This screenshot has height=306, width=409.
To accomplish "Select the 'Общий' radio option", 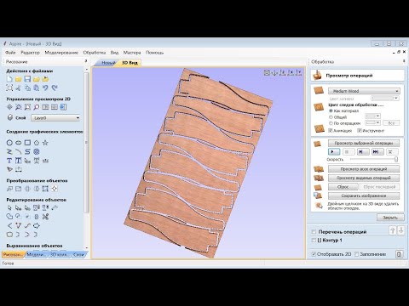I will (331, 117).
